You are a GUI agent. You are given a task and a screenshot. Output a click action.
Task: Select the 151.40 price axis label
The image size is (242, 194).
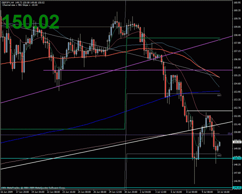point(237,124)
